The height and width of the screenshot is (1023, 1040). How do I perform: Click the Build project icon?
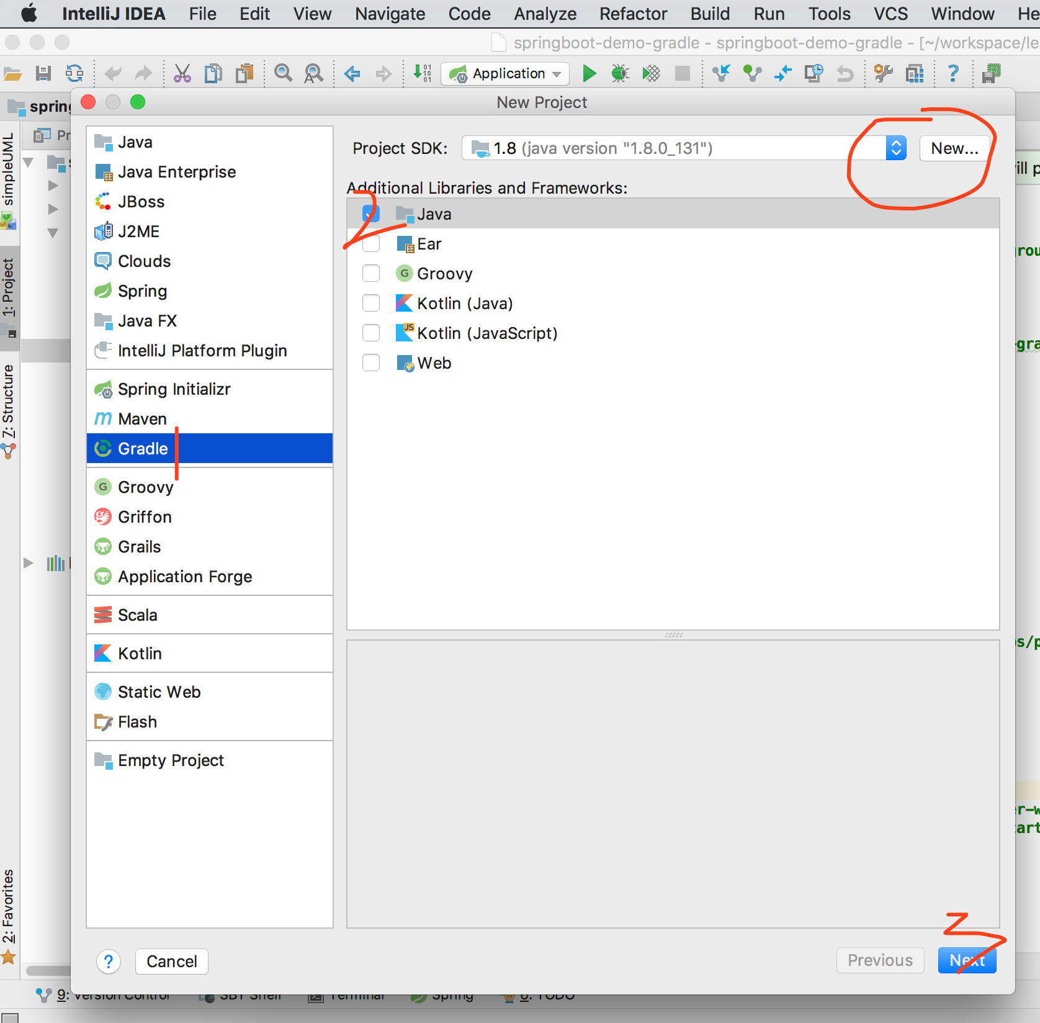pos(423,74)
